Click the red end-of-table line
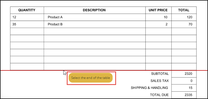 pos(104,70)
